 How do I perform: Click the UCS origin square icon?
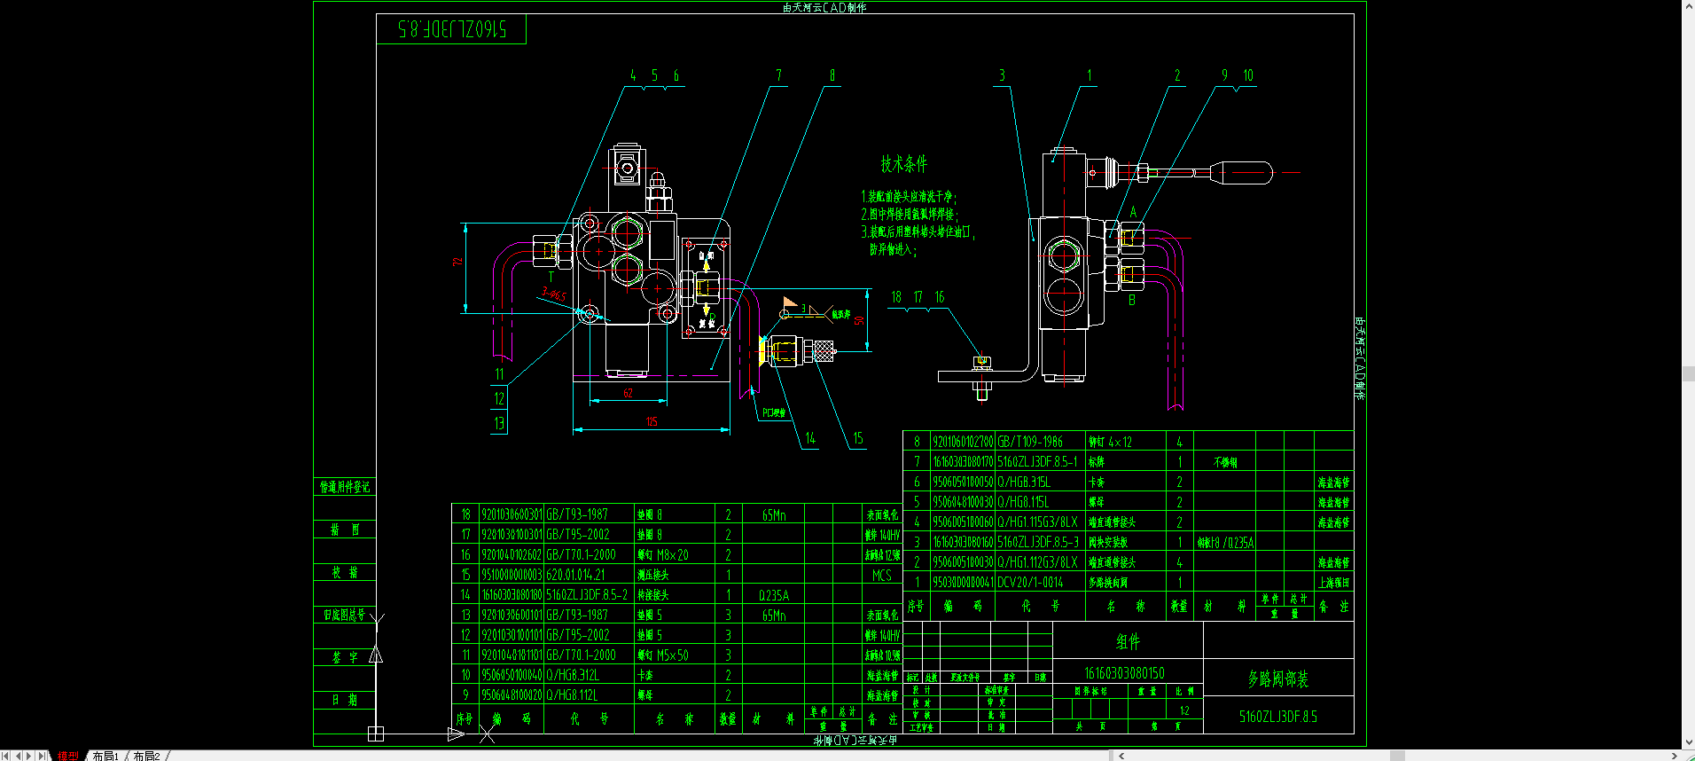[376, 734]
